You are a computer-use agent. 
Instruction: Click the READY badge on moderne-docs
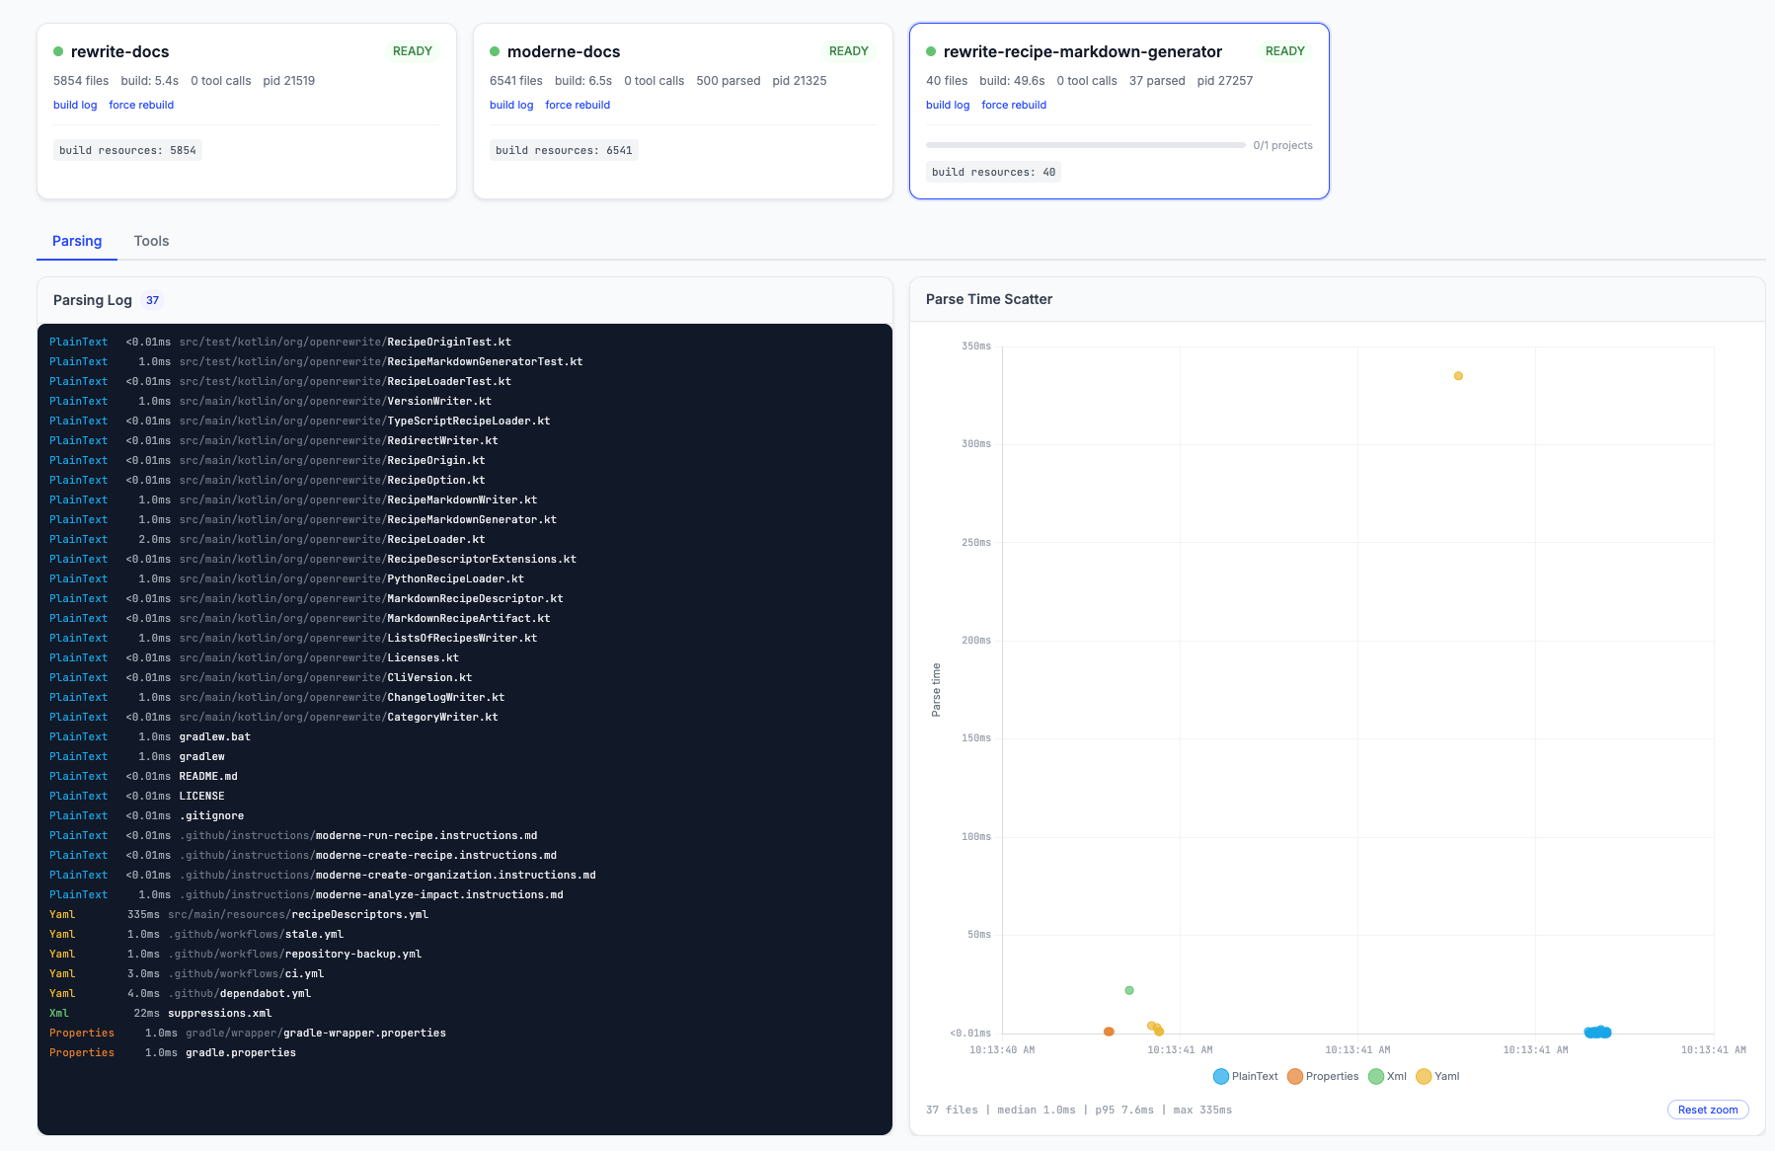[849, 50]
